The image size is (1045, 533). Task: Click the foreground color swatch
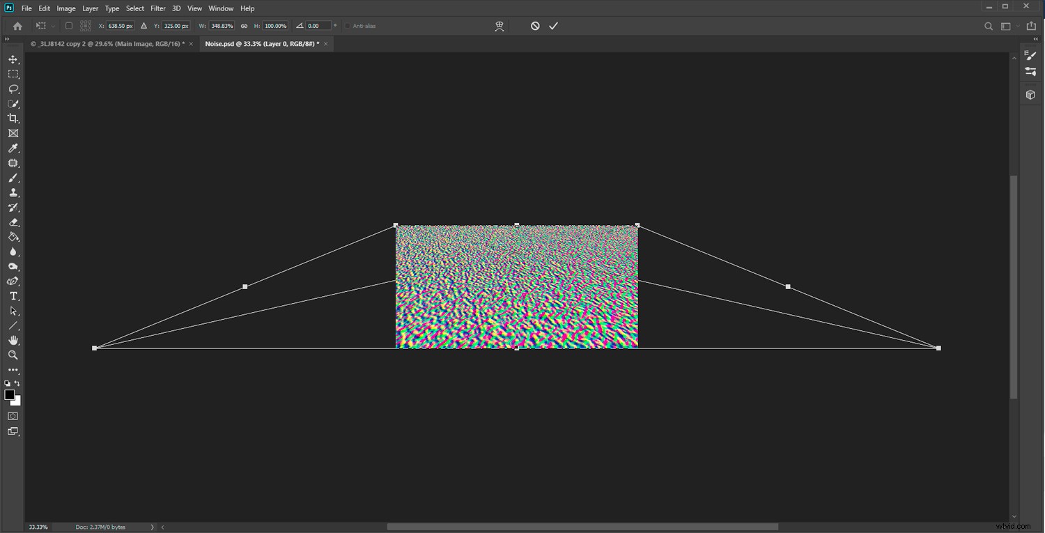tap(10, 395)
